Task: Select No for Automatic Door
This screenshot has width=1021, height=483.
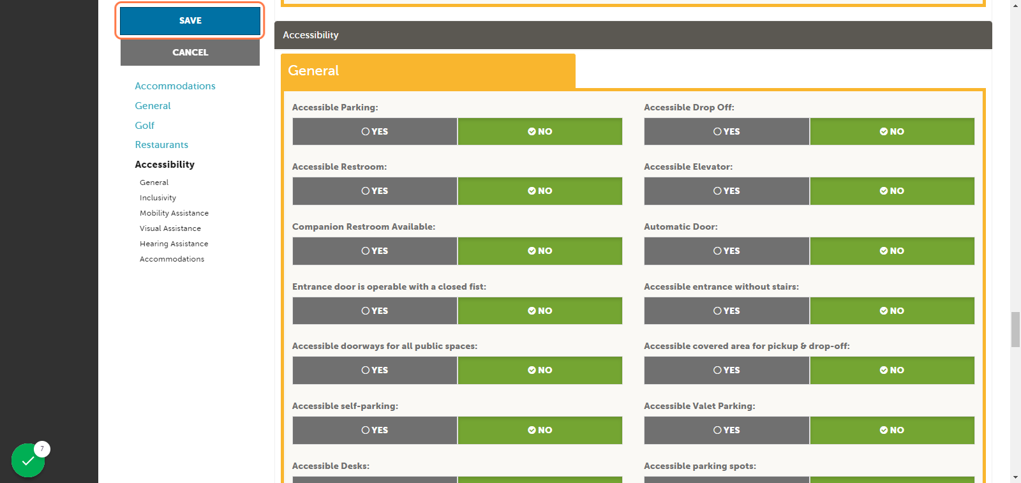Action: (x=892, y=251)
